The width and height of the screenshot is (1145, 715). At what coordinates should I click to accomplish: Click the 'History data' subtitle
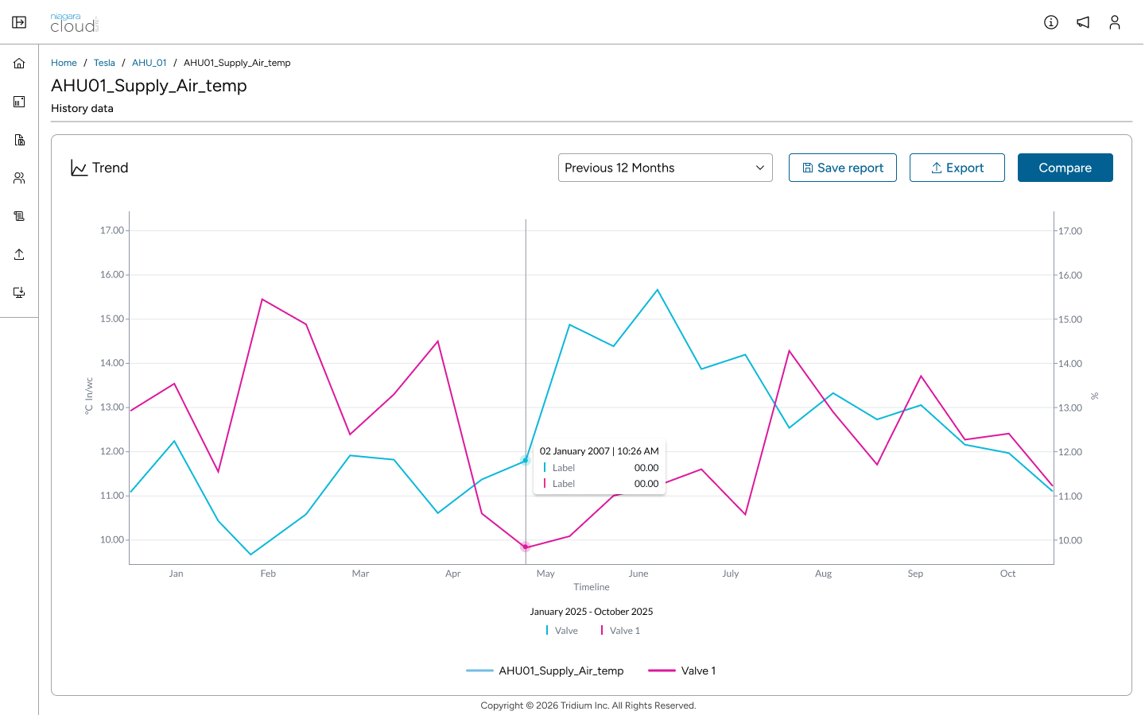[82, 108]
